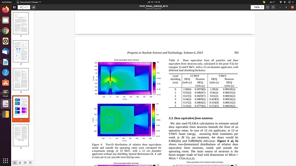Launch Firefox from the dock

coord(6,9)
